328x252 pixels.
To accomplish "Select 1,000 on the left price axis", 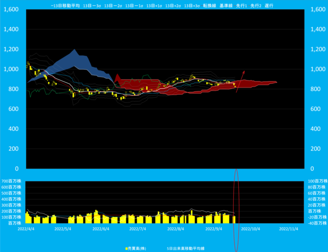I will coord(11,69).
